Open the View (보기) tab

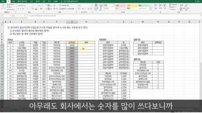[49, 1]
